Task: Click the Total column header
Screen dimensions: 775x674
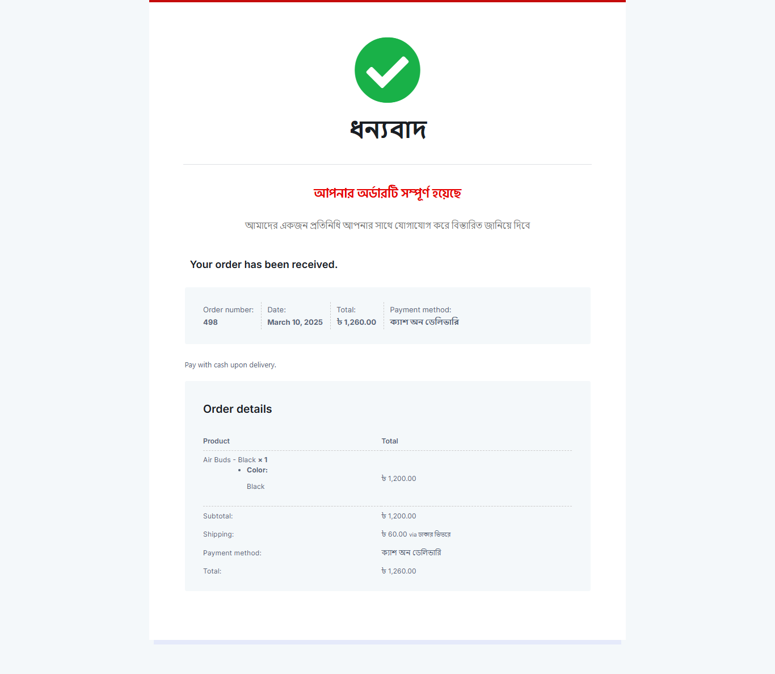Action: click(390, 441)
